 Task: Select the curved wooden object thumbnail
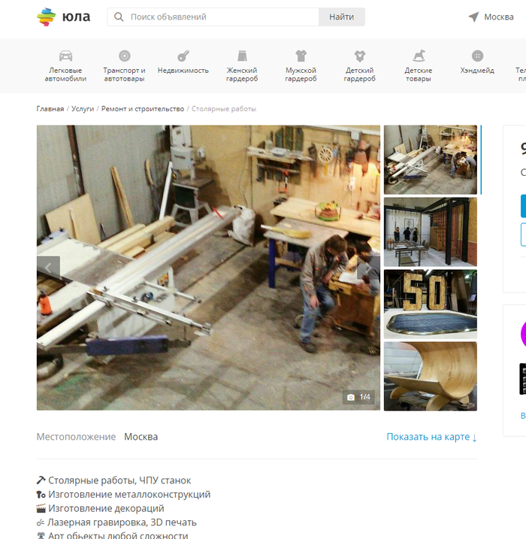point(430,376)
